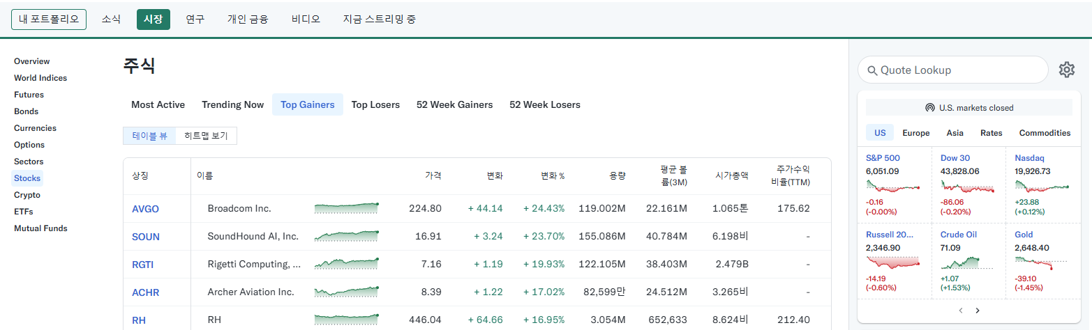Go to World Indices in the sidebar
The image size is (1092, 330).
(x=40, y=78)
